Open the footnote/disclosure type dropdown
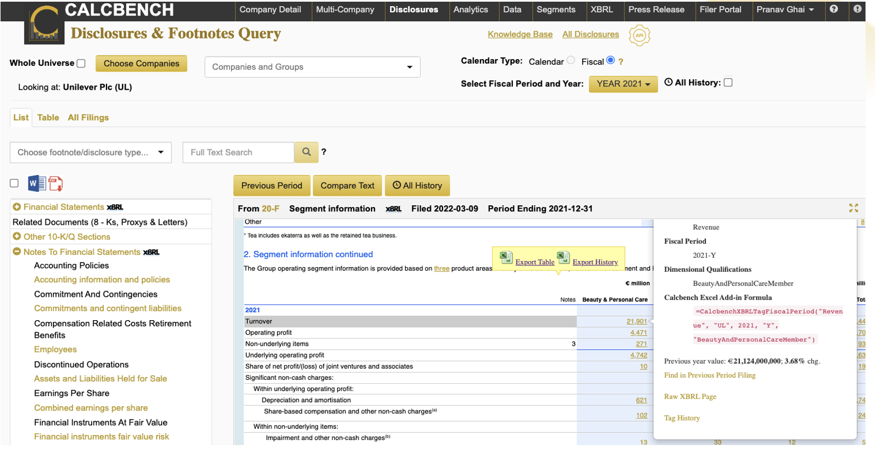 (x=90, y=152)
